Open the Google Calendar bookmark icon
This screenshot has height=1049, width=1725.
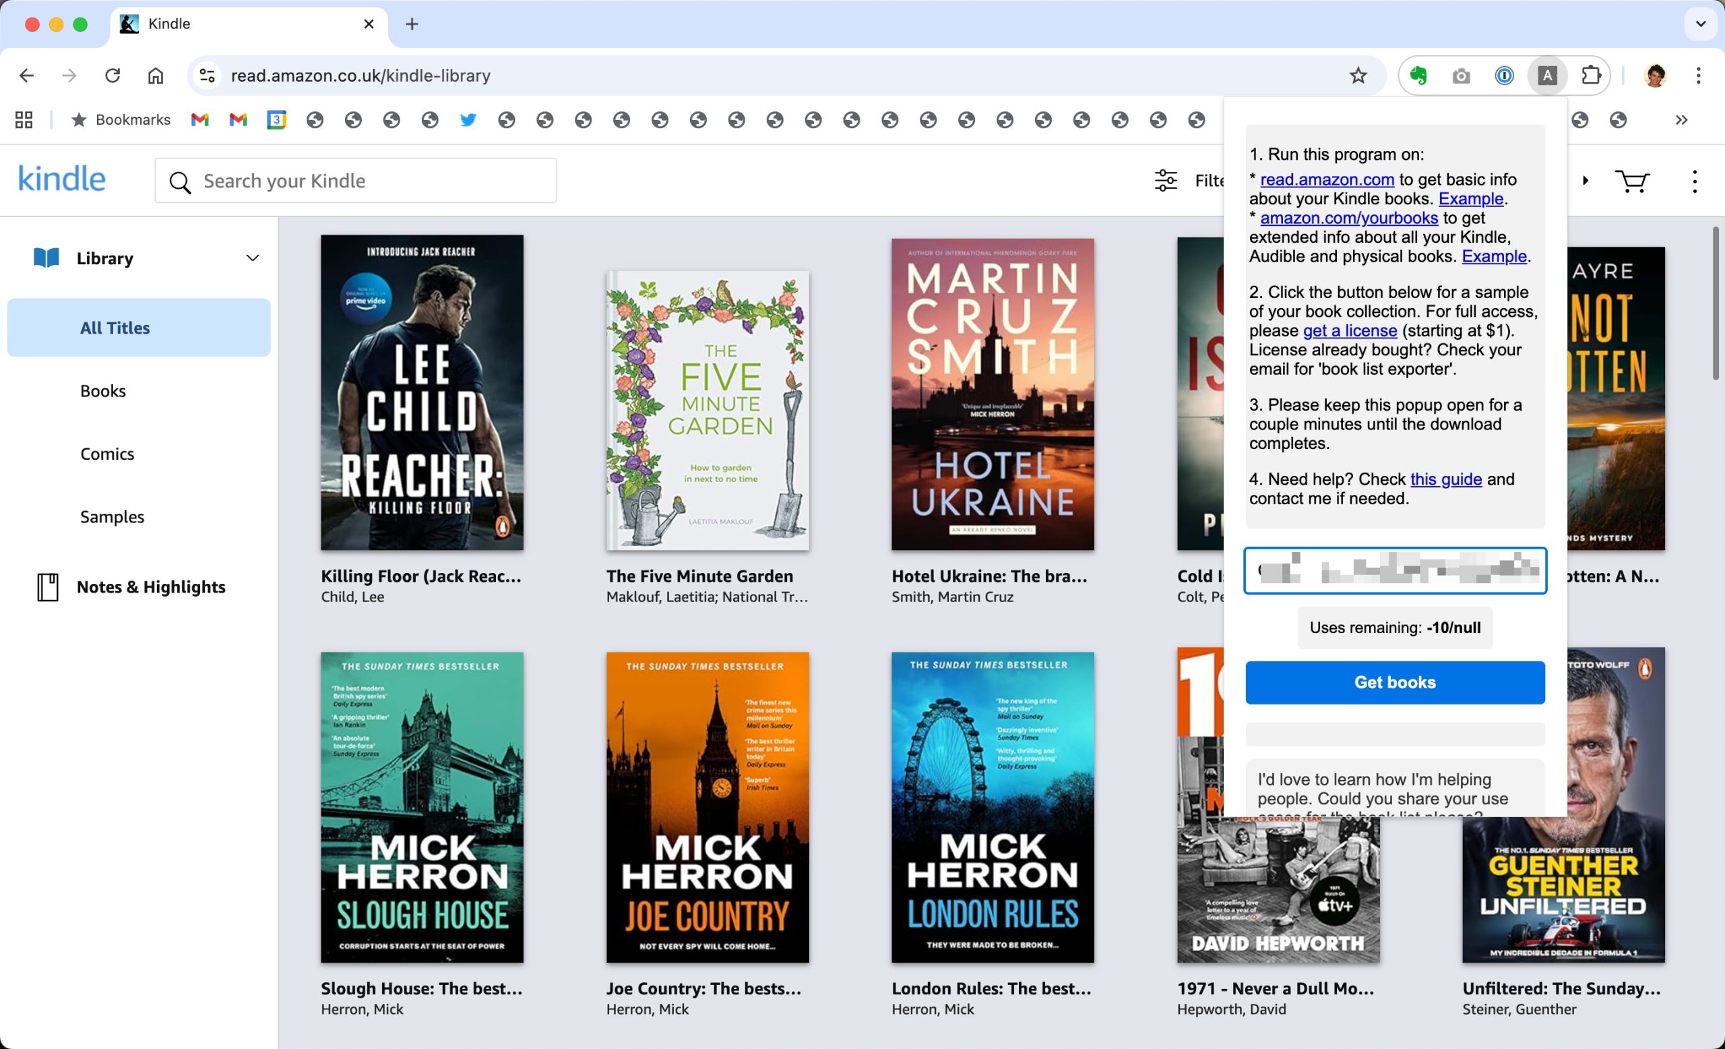(x=276, y=120)
